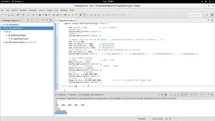This screenshot has width=215, height=121.
Task: Launch the Debug toolbar button
Action: (x=34, y=15)
